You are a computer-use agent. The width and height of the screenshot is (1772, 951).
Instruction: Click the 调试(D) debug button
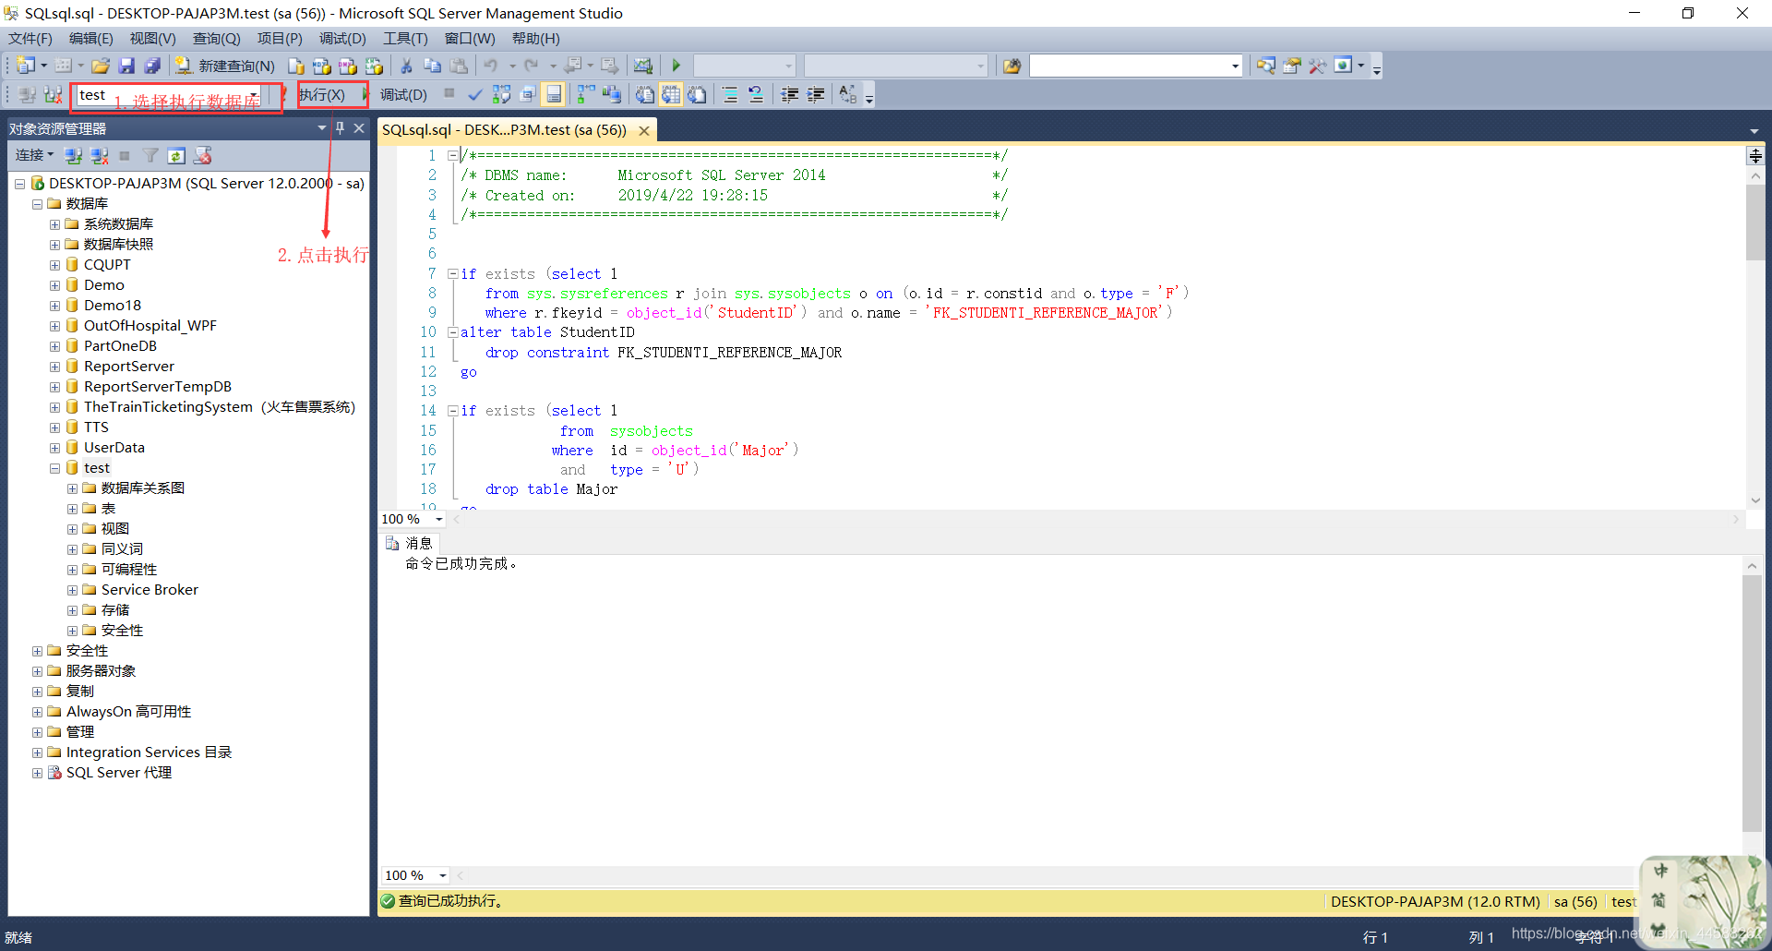403,94
